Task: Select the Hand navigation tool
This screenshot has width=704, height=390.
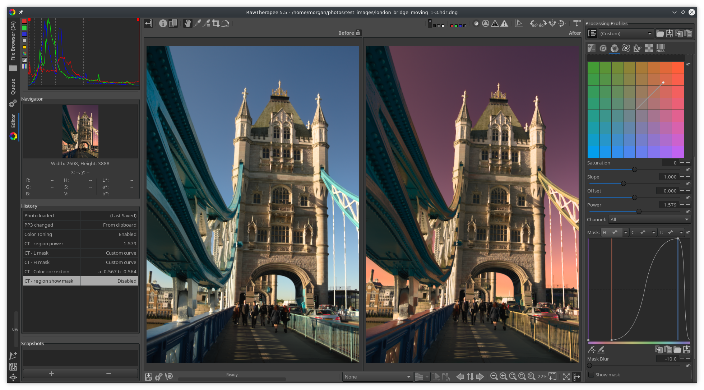Action: tap(187, 24)
